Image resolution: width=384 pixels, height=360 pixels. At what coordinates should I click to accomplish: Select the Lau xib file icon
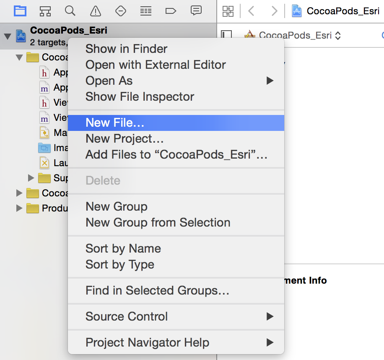[x=44, y=163]
